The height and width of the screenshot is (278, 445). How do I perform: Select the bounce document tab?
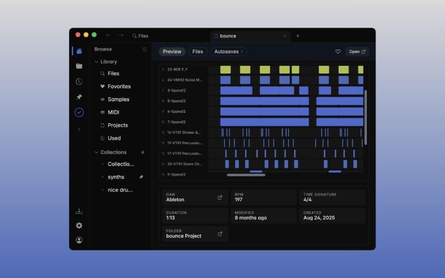(251, 36)
